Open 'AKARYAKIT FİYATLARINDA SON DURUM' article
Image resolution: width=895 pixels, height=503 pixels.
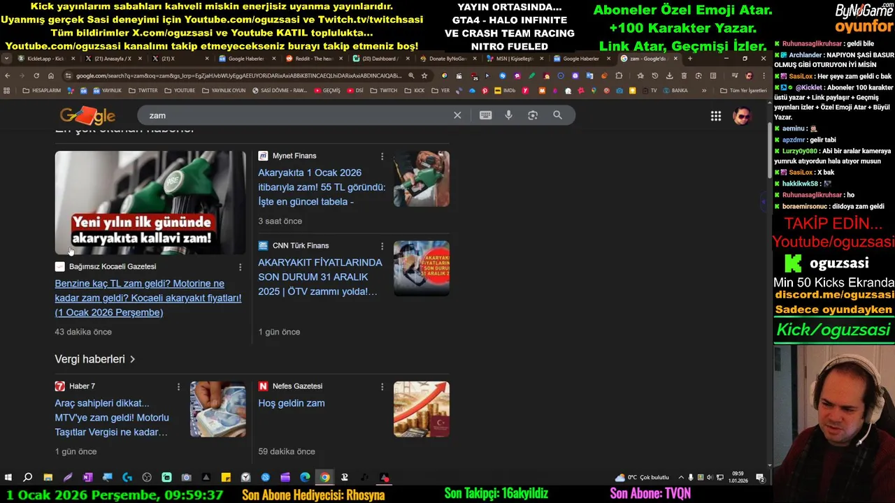320,277
